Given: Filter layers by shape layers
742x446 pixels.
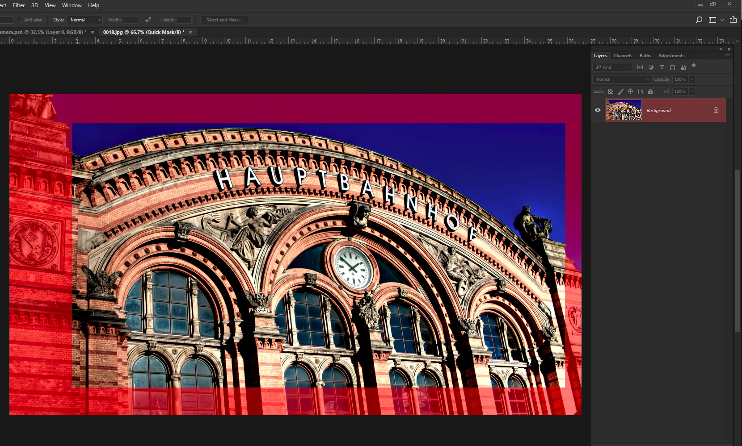Looking at the screenshot, I should [672, 67].
